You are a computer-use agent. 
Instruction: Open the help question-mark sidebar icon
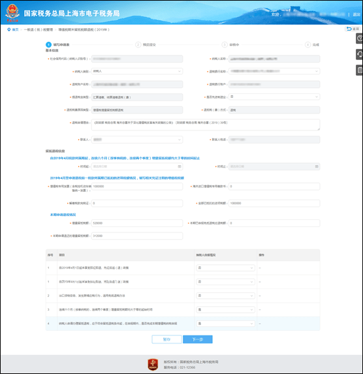pos(360,39)
